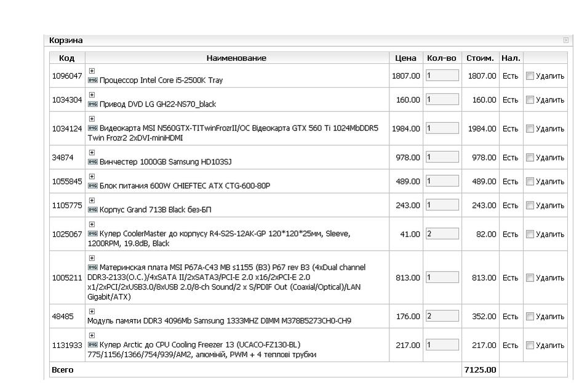
Task: Check Удалить box for DVD LG drive
Action: [x=530, y=100]
